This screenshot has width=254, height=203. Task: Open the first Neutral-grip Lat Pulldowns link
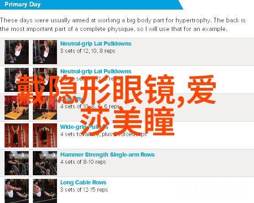(96, 44)
